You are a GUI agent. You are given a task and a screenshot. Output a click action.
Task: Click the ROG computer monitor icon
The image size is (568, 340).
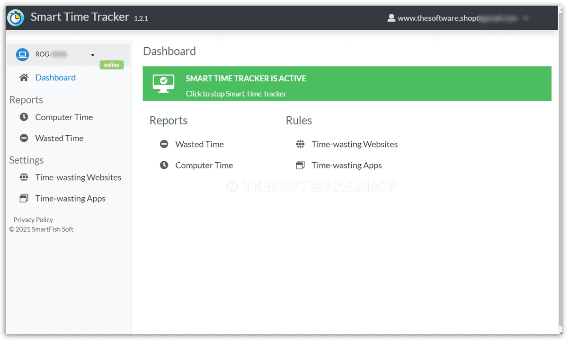[x=22, y=55]
